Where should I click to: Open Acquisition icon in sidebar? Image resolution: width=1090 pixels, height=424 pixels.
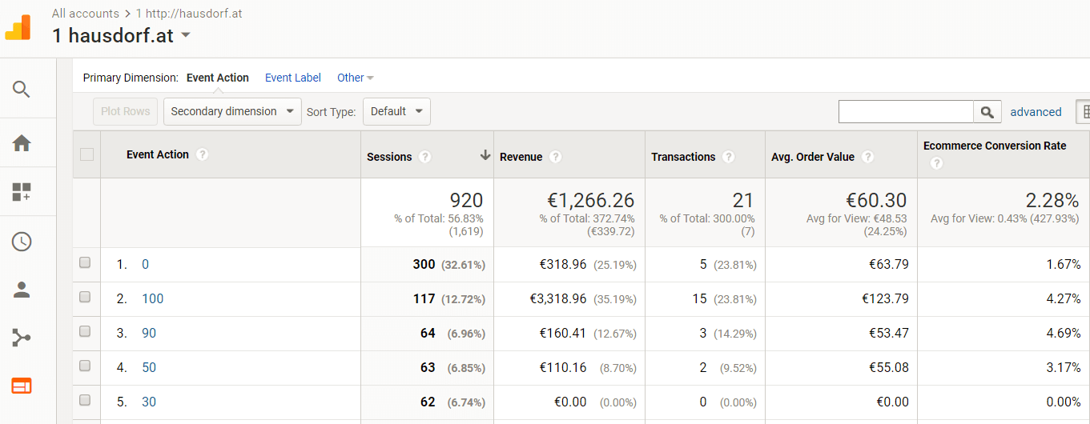point(22,338)
